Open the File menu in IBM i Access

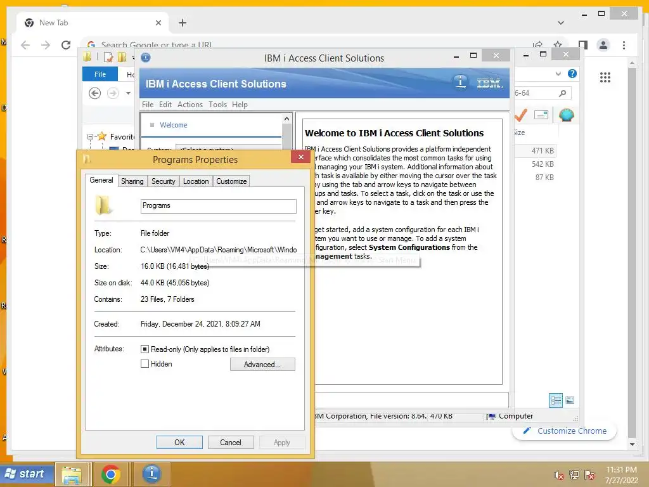click(x=147, y=105)
